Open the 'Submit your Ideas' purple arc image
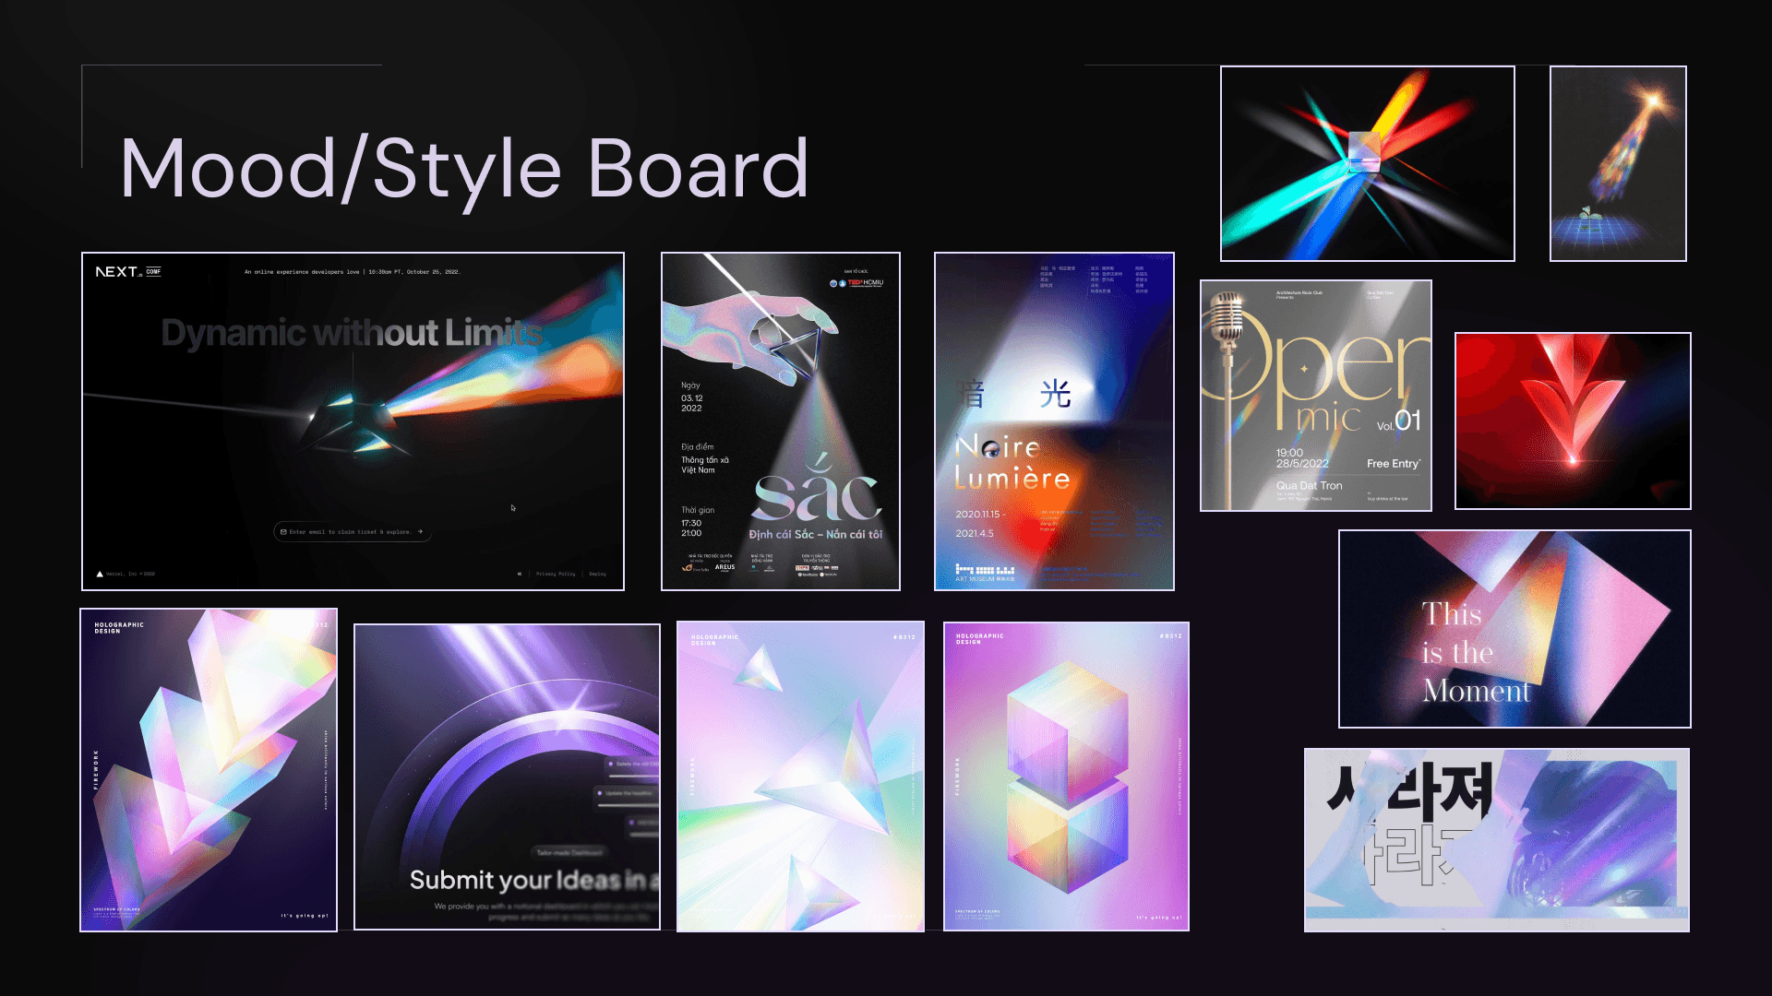The image size is (1772, 996). point(507,777)
